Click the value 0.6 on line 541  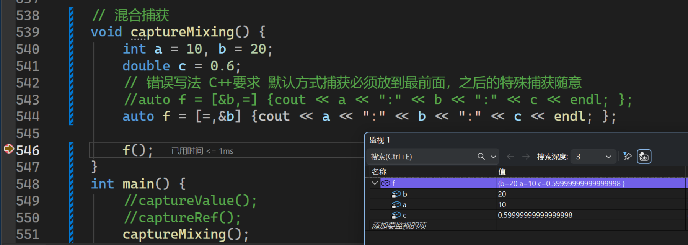222,66
